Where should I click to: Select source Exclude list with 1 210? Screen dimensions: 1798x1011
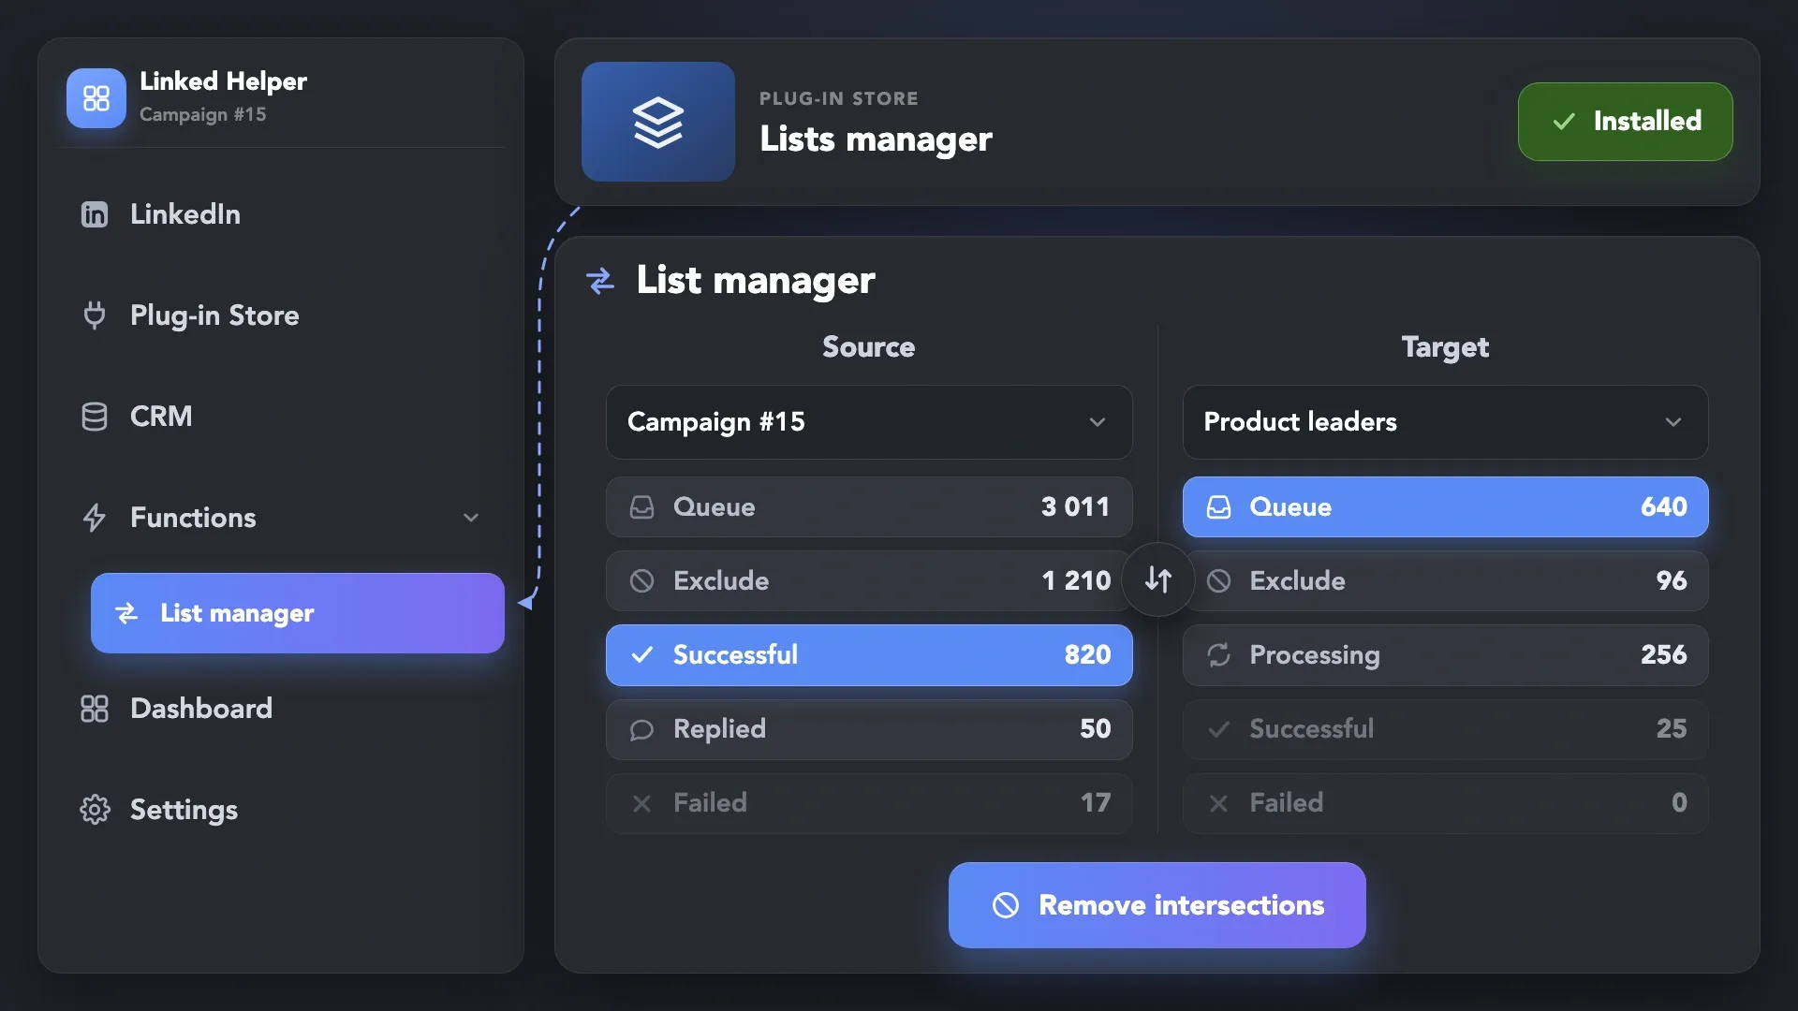869,581
